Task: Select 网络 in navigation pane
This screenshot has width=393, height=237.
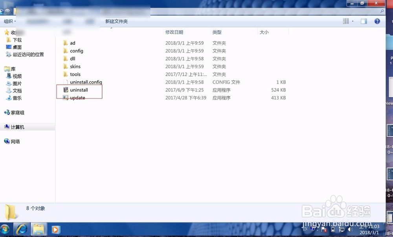Action: click(x=12, y=141)
